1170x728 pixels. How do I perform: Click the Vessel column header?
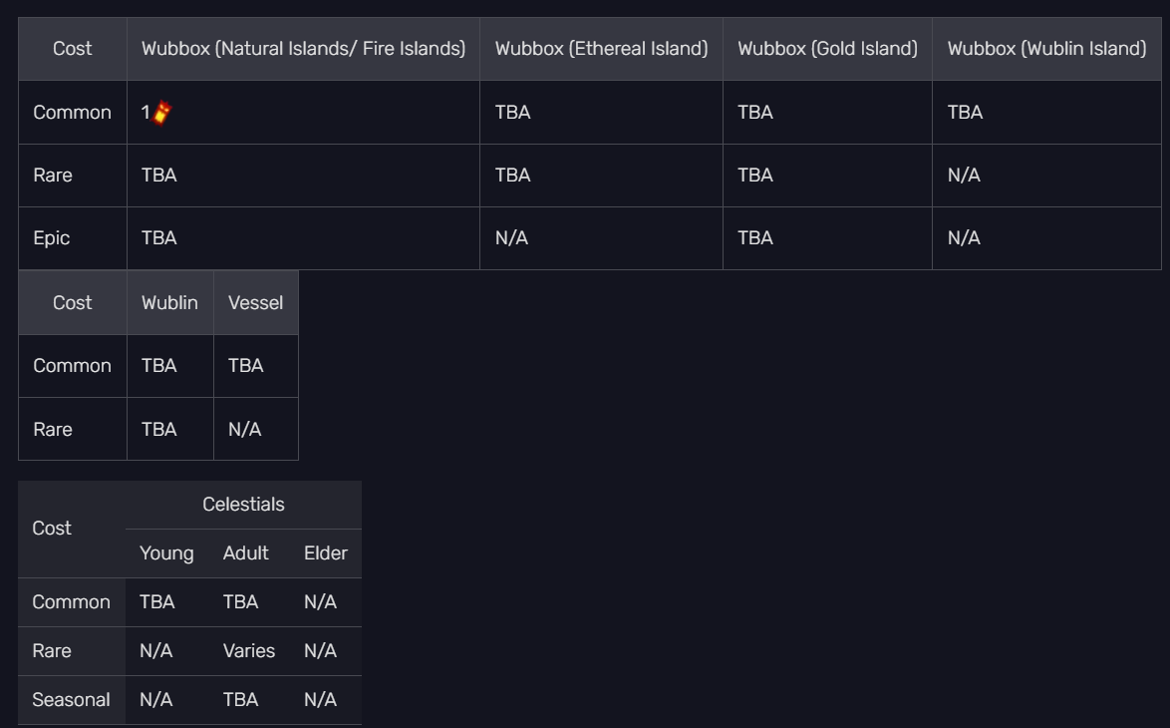(x=255, y=302)
